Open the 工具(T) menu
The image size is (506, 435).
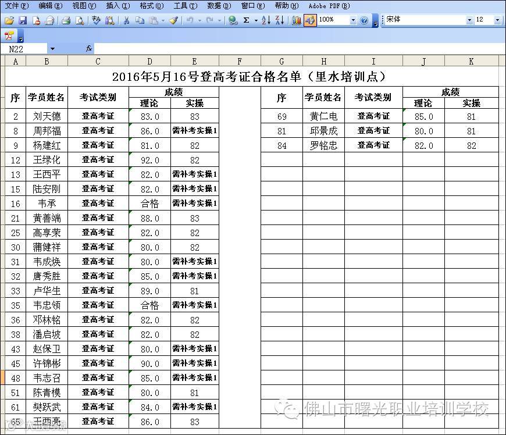(186, 6)
